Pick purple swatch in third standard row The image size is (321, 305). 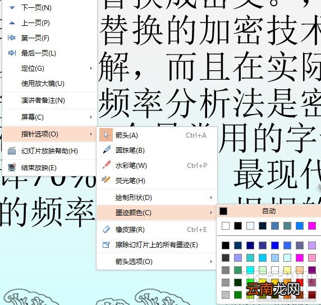tap(312, 270)
